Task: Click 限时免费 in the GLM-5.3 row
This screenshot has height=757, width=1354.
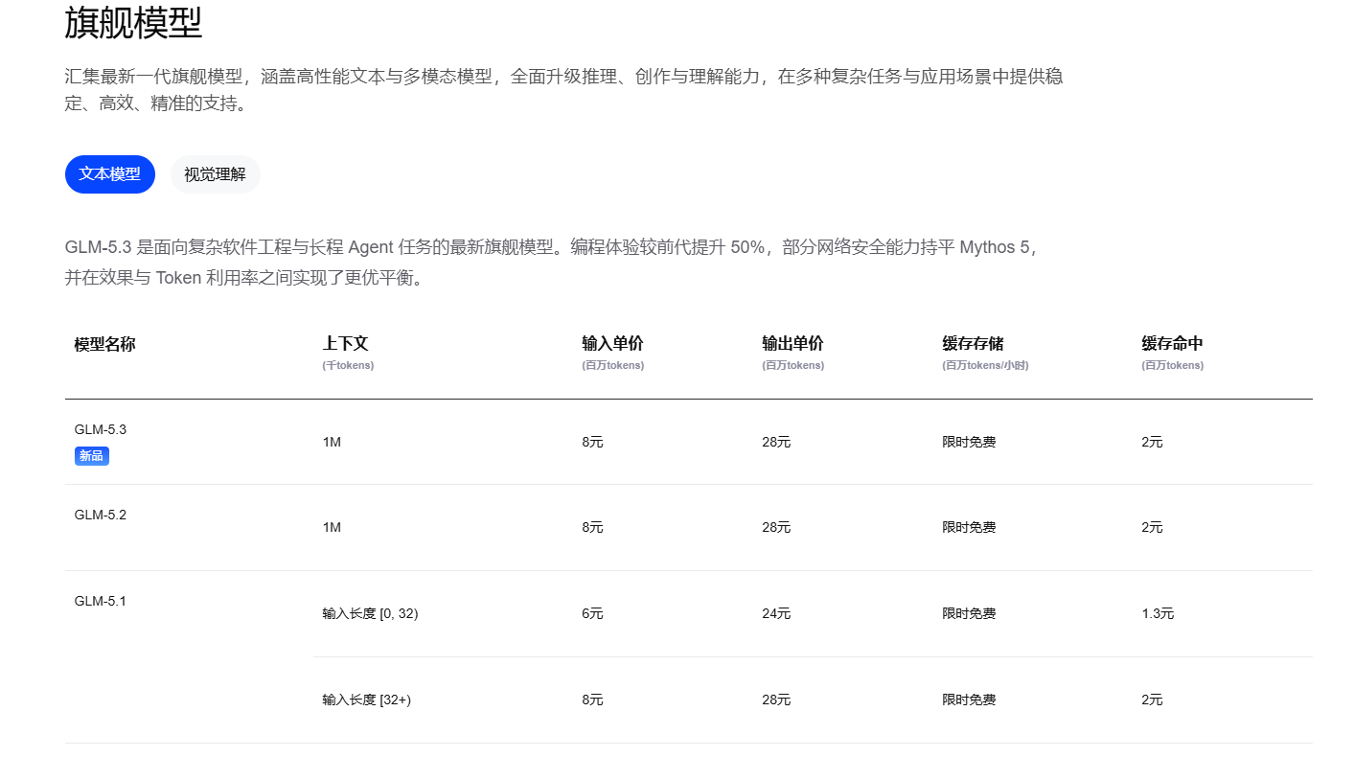Action: click(969, 442)
